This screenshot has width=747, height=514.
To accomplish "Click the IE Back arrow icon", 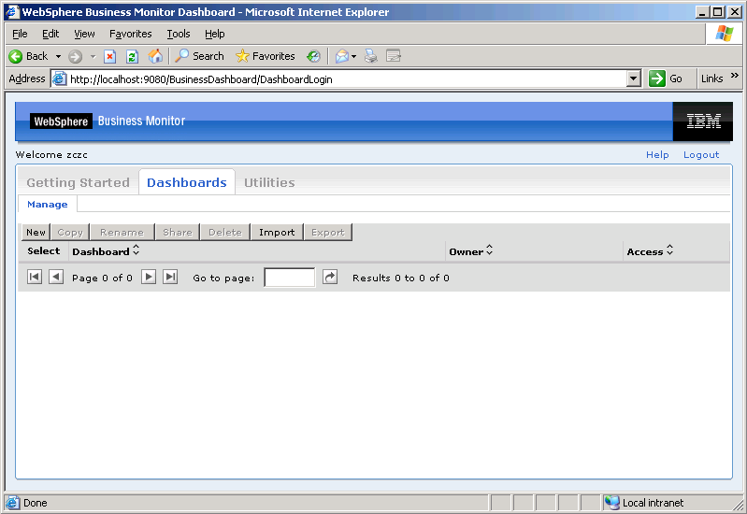I will point(15,56).
